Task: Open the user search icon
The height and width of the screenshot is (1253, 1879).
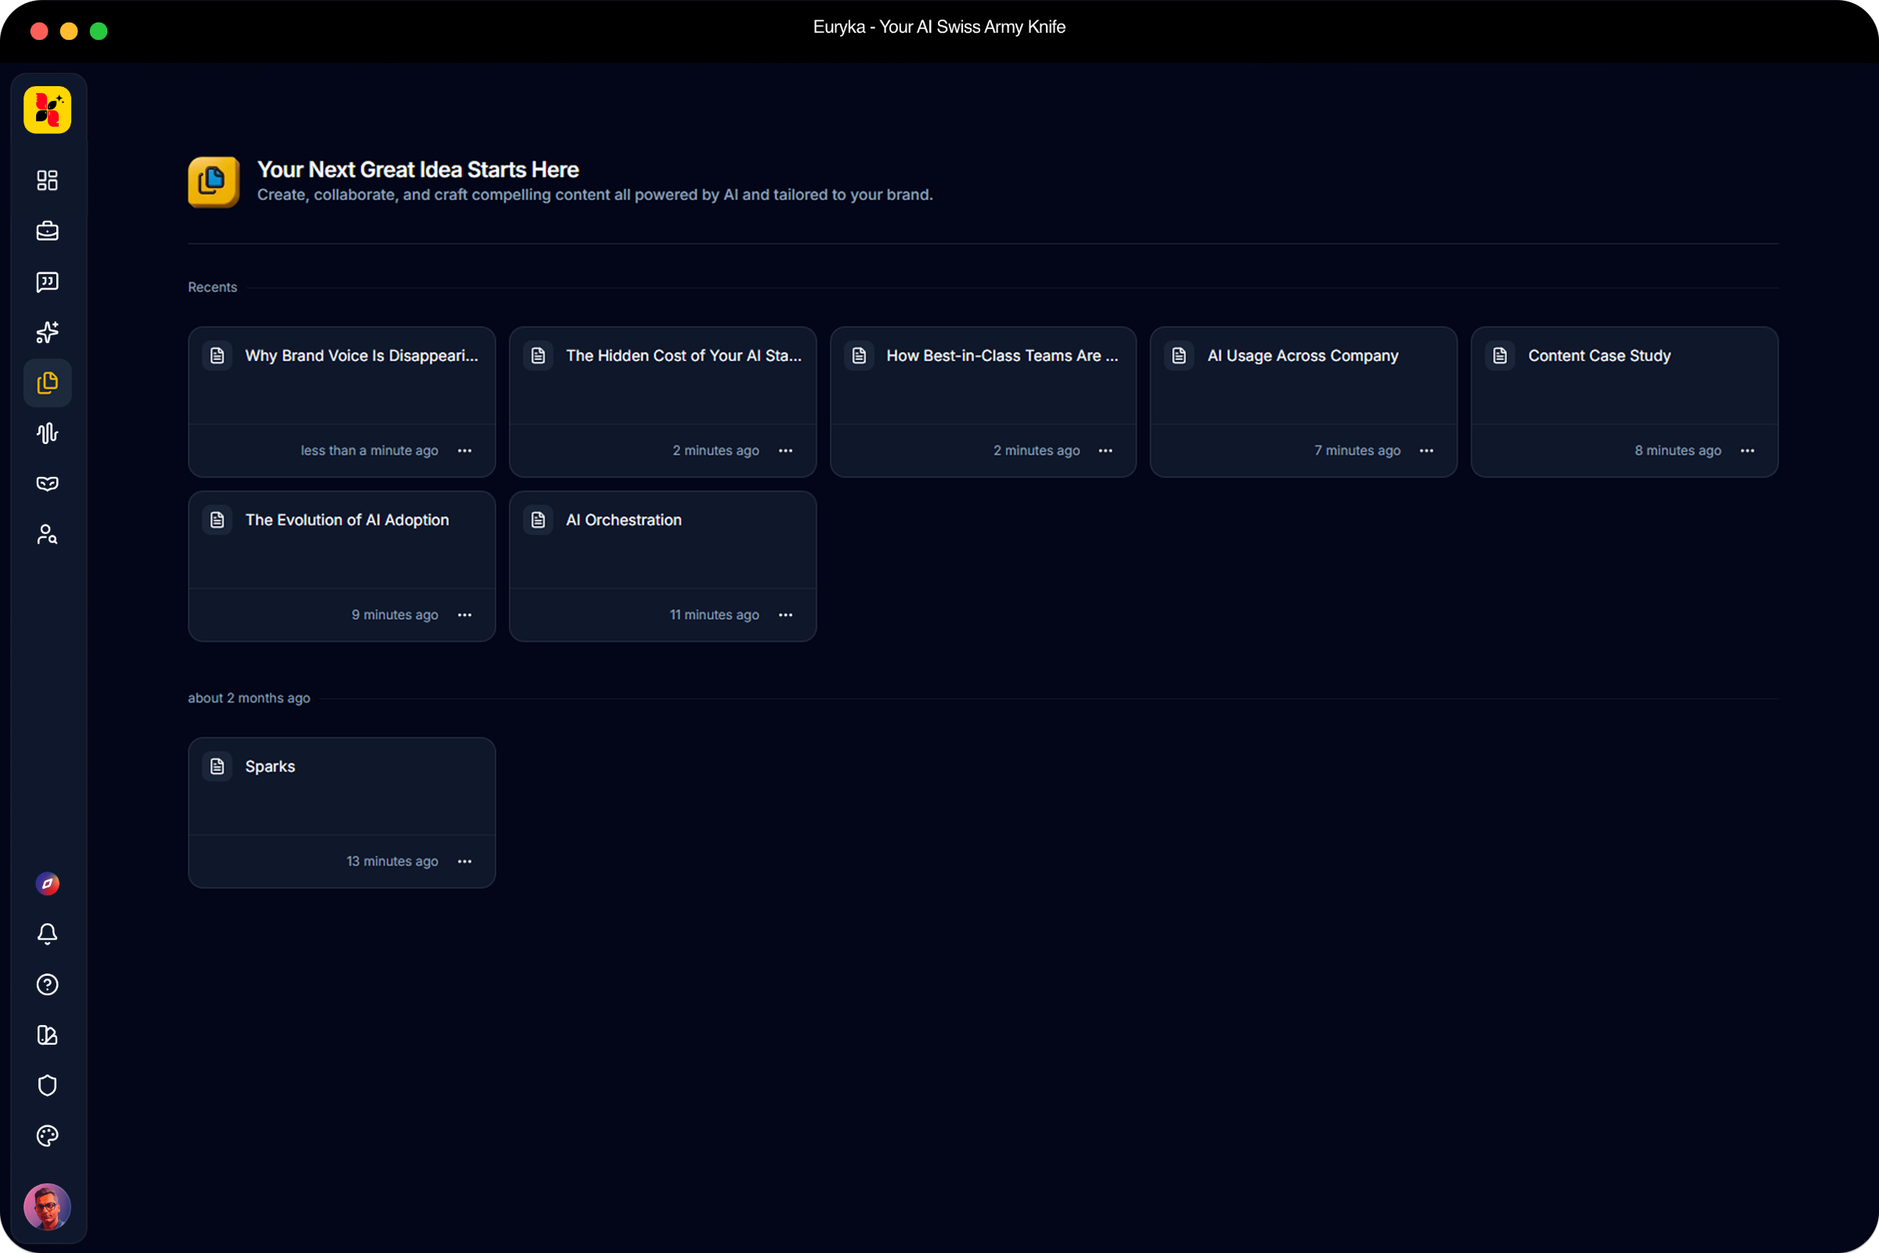Action: [x=47, y=535]
